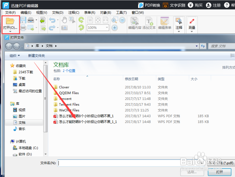Expand the 注释 tool dropdown arrow
Screen dimensions: 235x177
pyautogui.click(x=179, y=31)
